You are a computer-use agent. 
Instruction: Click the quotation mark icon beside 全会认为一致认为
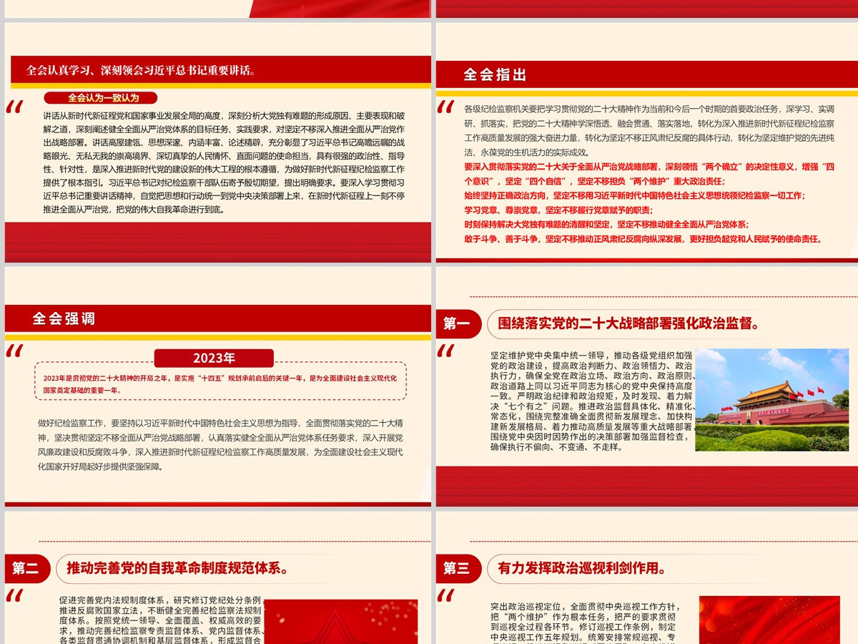(14, 107)
